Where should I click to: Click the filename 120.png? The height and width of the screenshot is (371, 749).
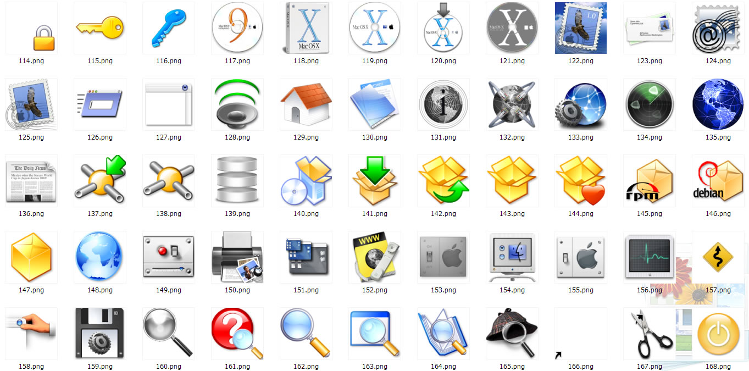[443, 61]
